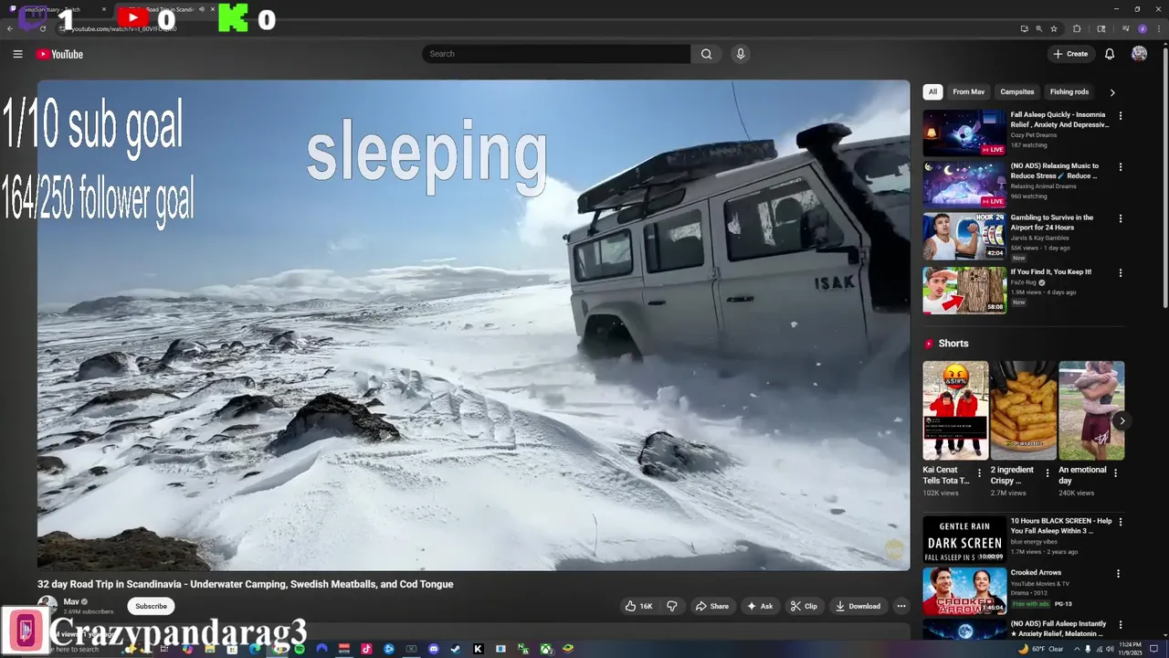Open options for An emotional day short

click(1116, 473)
